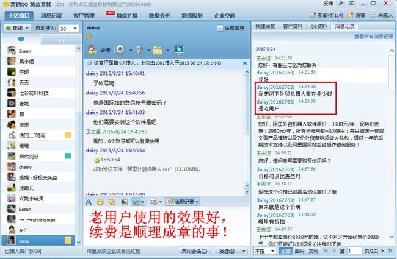The width and height of the screenshot is (397, 259).
Task: Select contact 七彩荷叶科技
Action: pos(38,93)
